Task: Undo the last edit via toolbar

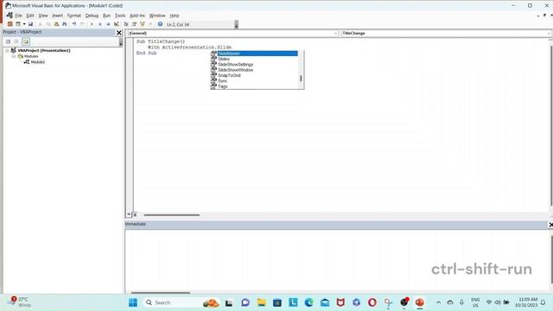Action: [74, 24]
